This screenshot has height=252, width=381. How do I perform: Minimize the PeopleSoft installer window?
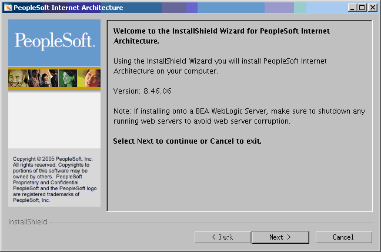[x=352, y=8]
